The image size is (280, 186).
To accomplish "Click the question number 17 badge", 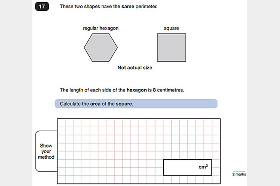I will pyautogui.click(x=42, y=7).
